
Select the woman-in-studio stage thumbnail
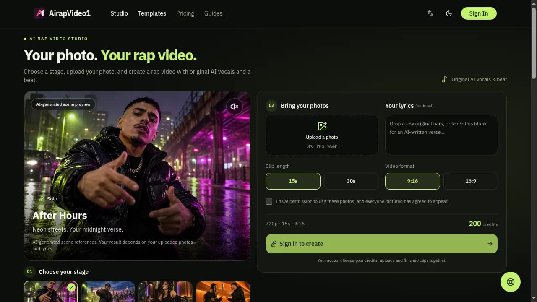(165, 292)
